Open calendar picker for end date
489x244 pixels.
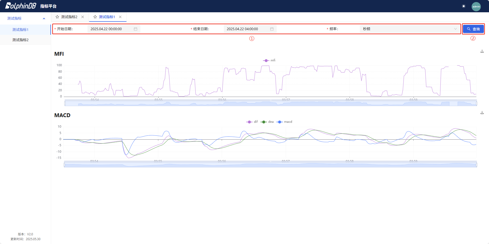coord(272,29)
